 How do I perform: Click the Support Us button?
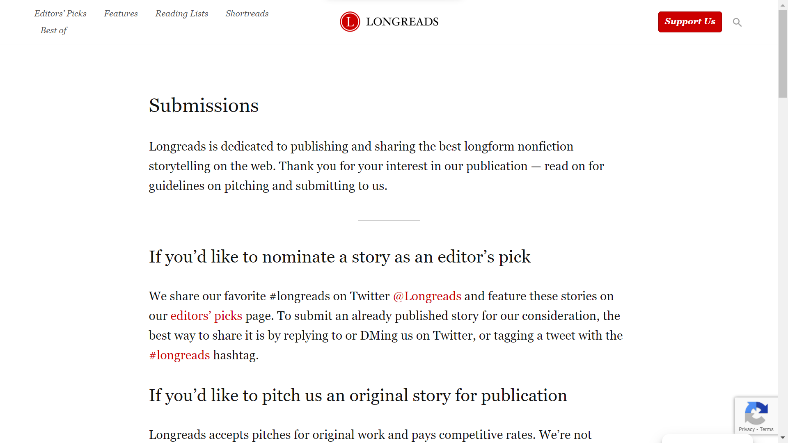(x=690, y=22)
